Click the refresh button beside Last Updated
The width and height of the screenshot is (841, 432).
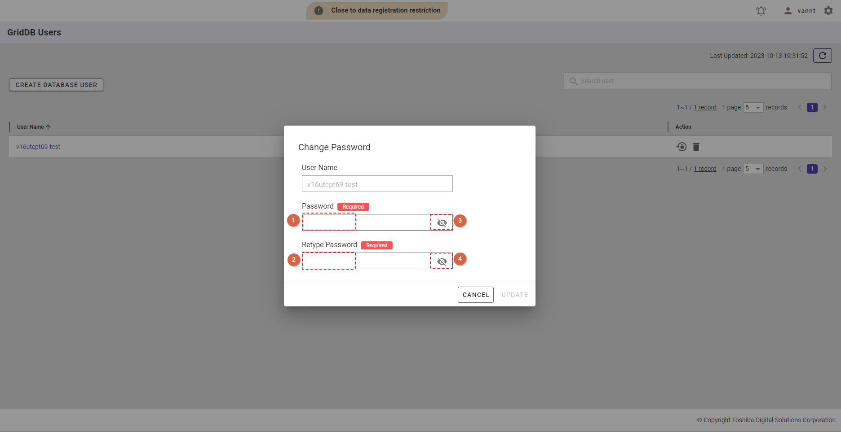click(822, 56)
